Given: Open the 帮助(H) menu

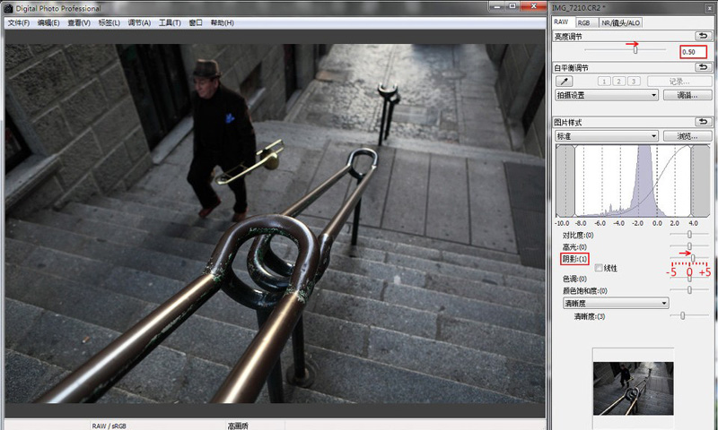Looking at the screenshot, I should tap(222, 23).
